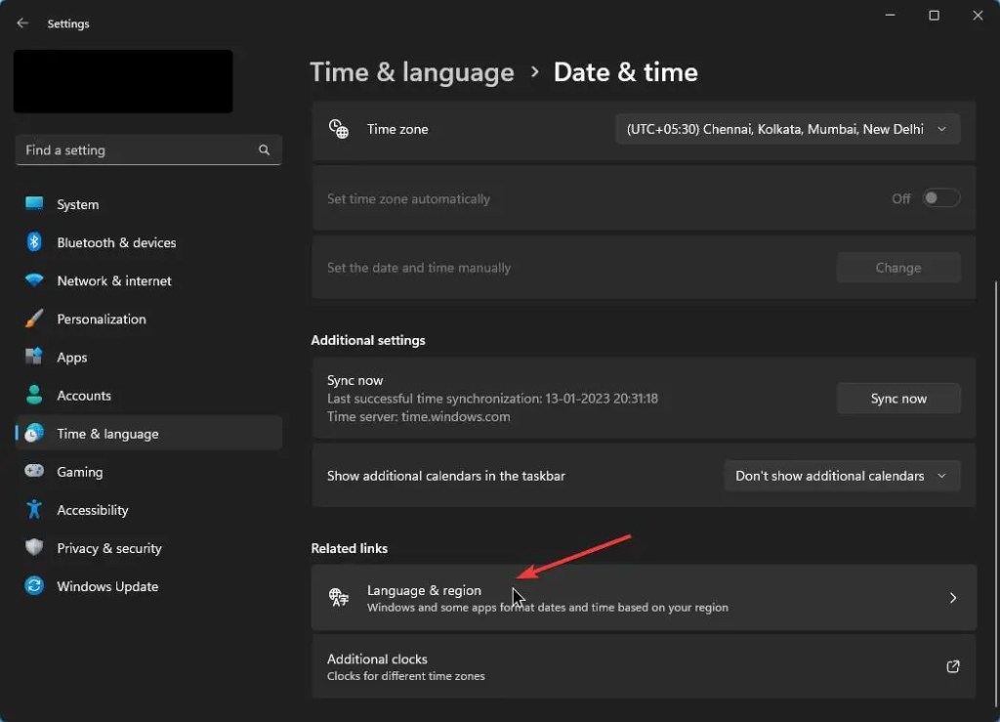Click the 'Related links' heading
The height and width of the screenshot is (722, 1000).
(350, 548)
